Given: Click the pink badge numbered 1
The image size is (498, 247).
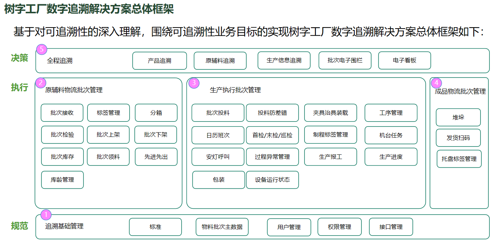Looking at the screenshot, I should click(x=46, y=214).
